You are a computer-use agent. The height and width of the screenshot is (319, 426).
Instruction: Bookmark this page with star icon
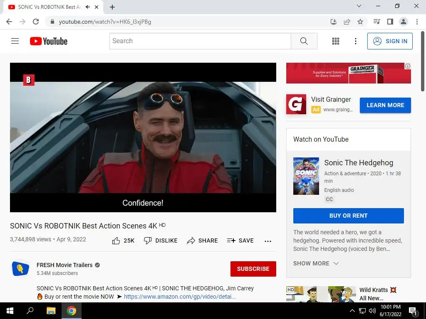(360, 22)
